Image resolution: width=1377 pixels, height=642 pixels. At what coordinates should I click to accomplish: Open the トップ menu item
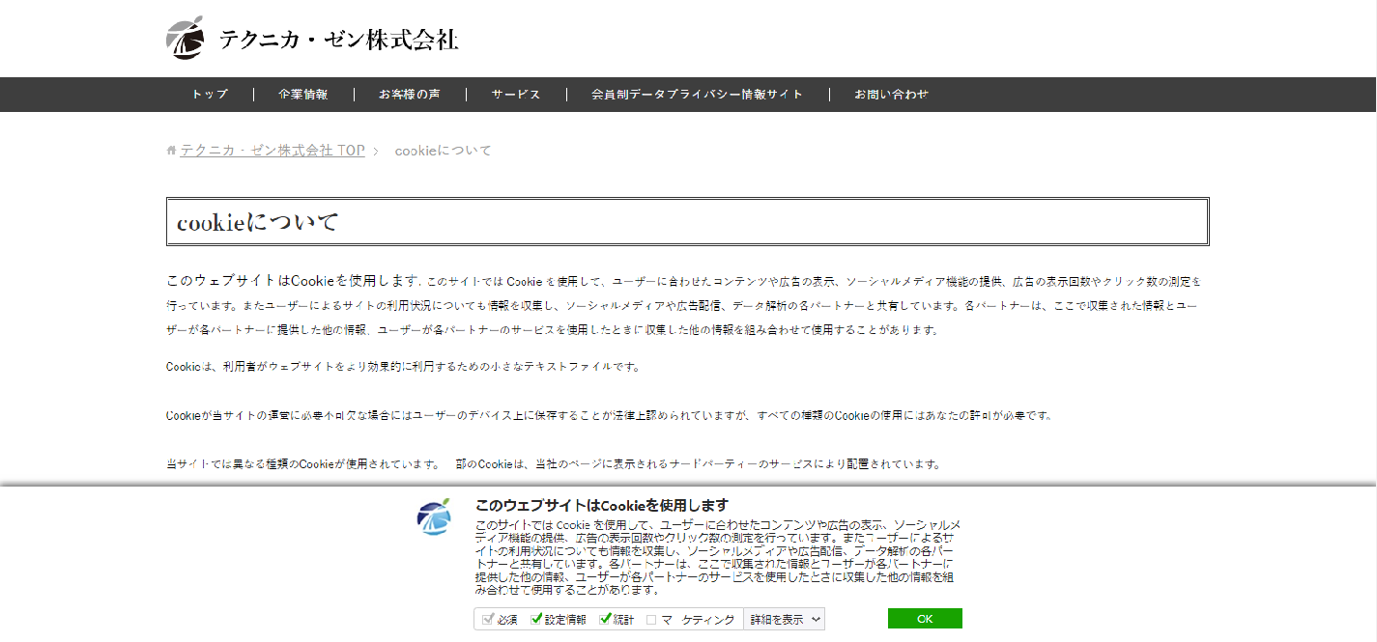coord(210,95)
